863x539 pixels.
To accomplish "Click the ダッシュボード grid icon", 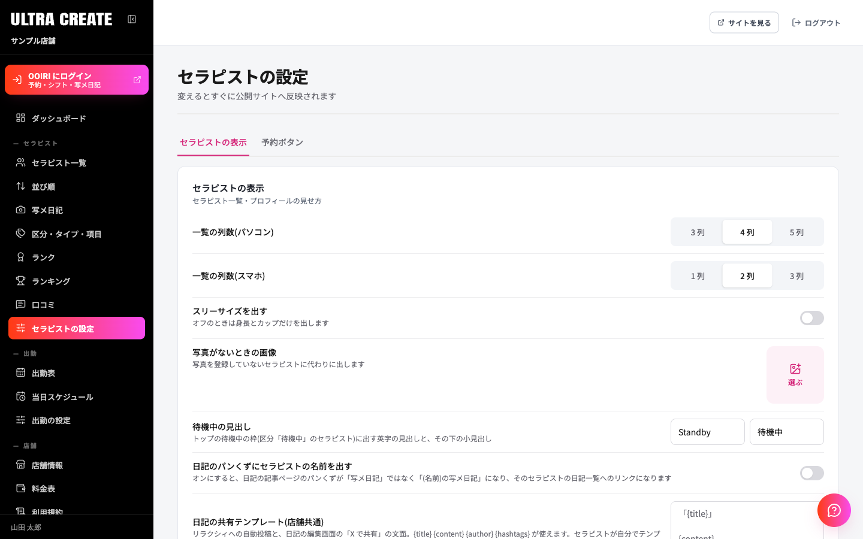I will [x=20, y=118].
